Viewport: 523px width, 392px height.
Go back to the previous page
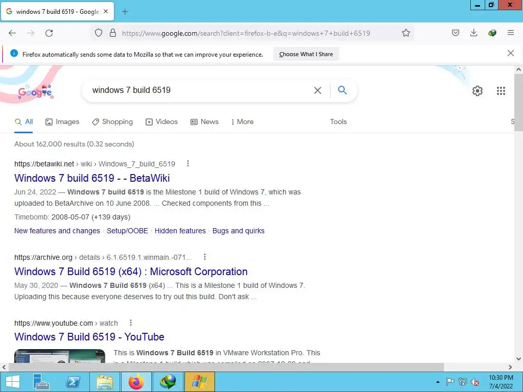coord(12,33)
